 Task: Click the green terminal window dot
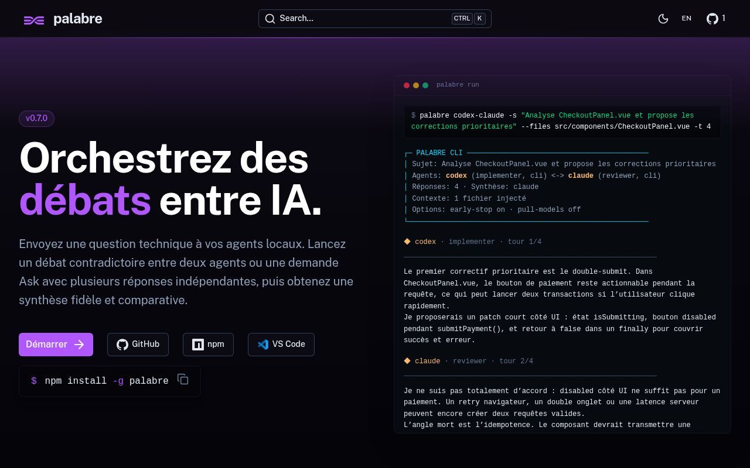[x=425, y=85]
